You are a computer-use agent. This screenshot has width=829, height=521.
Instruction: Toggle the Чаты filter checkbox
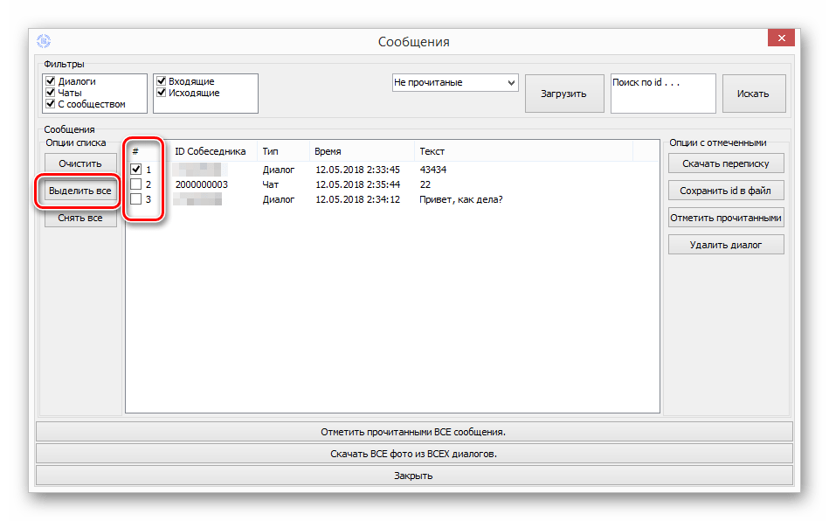coord(51,93)
